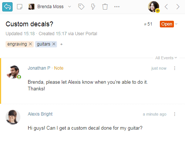Open macros with lightning bolt icon
Screen dimensions: 185x143
[93, 7]
